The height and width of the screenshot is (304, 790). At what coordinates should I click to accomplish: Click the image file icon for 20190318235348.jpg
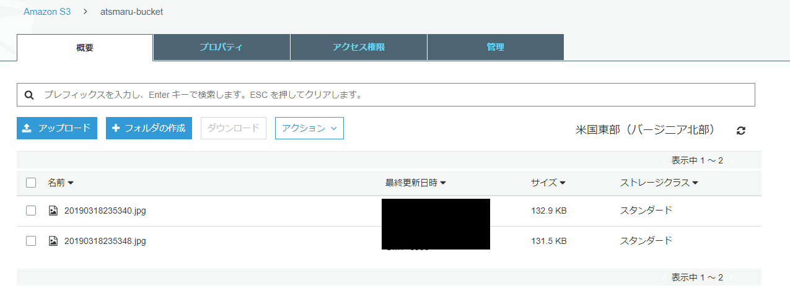click(53, 241)
